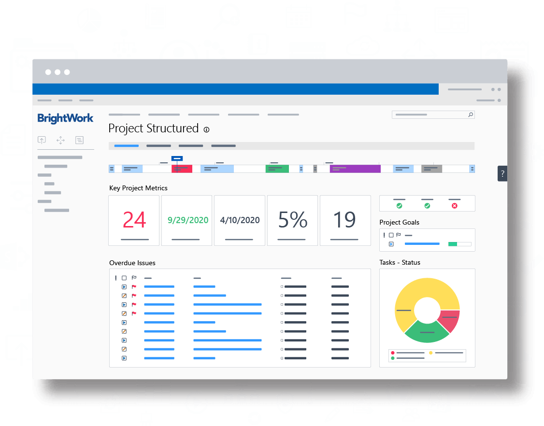Open the first blue issue title link
Viewport: 544px width, 426px height.
point(159,286)
